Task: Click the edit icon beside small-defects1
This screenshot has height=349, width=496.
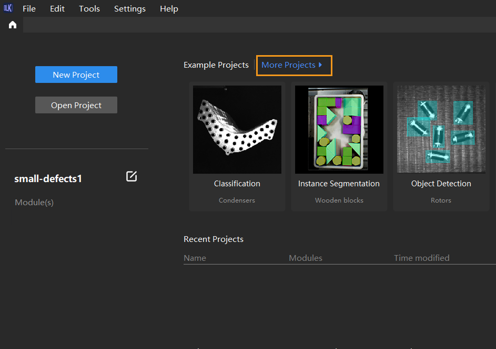Action: pyautogui.click(x=131, y=176)
